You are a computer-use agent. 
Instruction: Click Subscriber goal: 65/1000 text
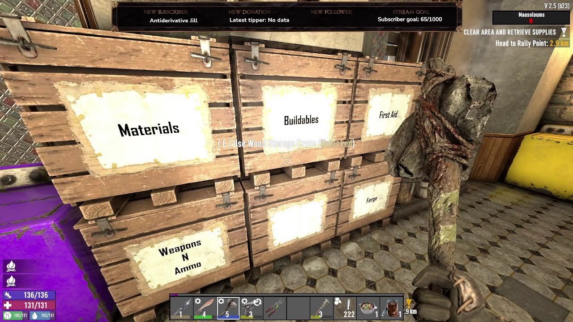(x=410, y=20)
